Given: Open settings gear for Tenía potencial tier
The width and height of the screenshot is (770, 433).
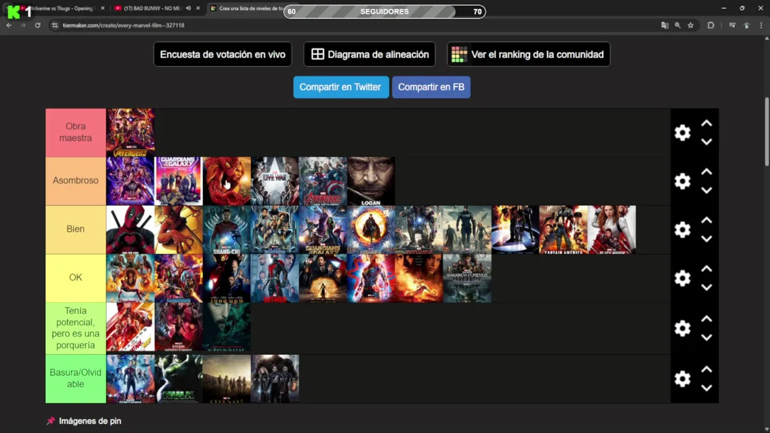Looking at the screenshot, I should click(x=682, y=328).
